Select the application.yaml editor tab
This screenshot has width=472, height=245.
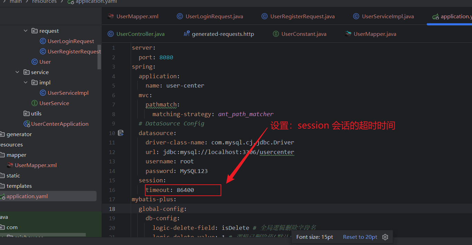(452, 16)
